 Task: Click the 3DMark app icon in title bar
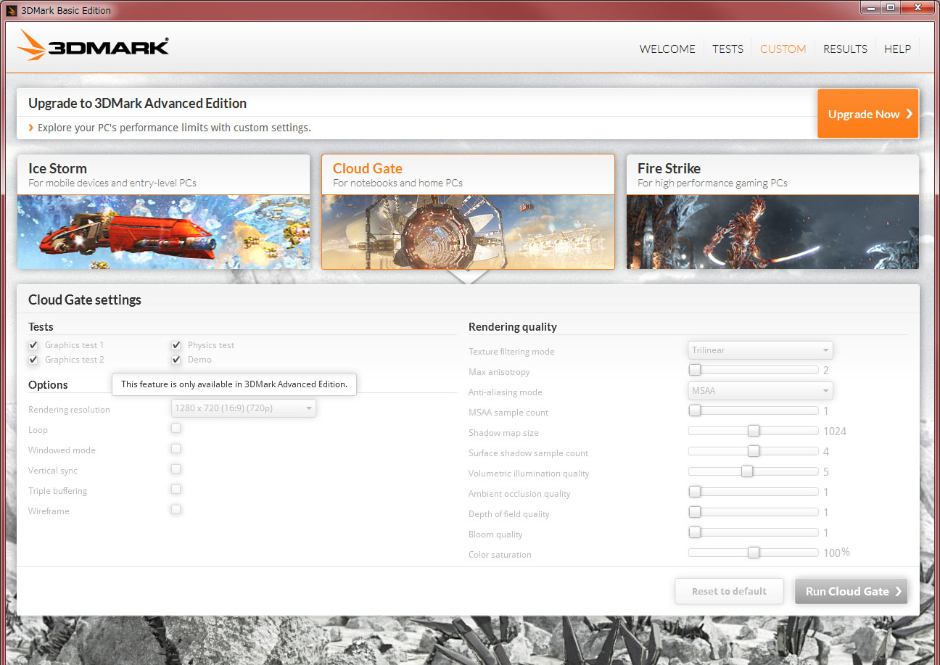point(12,10)
